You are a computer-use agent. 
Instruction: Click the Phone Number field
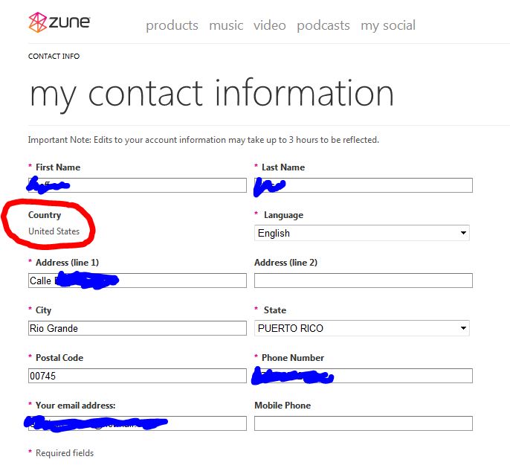(364, 376)
